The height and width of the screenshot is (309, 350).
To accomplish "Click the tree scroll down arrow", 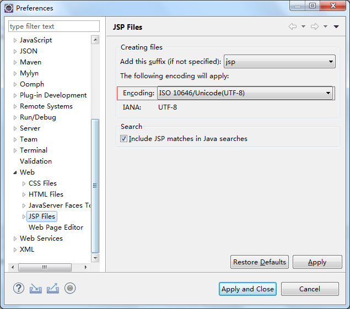I will coord(95,258).
